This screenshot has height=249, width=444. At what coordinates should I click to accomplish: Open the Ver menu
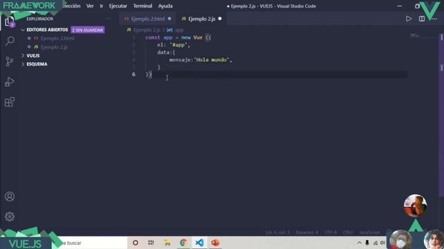point(90,6)
